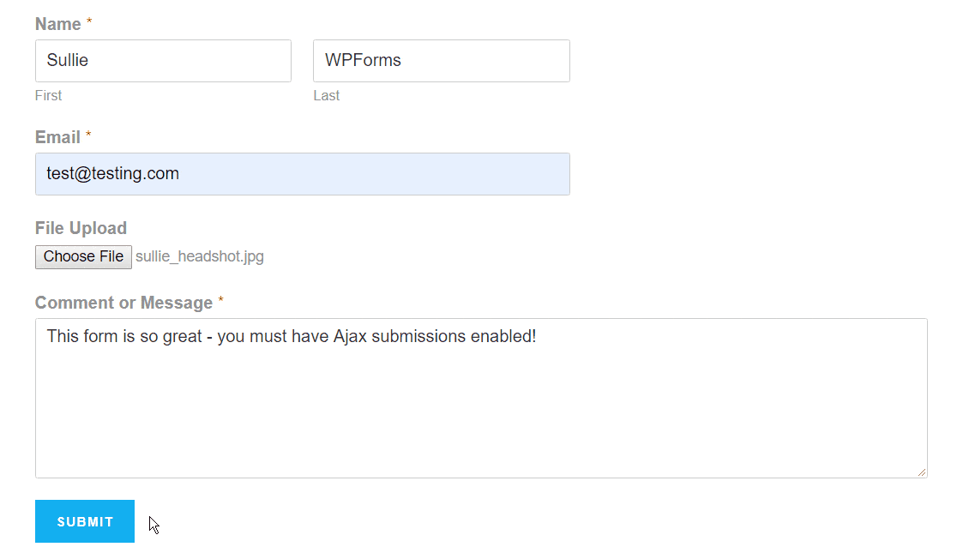Open the Choose File upload dialog
Viewport: 957px width, 559px height.
pos(84,257)
